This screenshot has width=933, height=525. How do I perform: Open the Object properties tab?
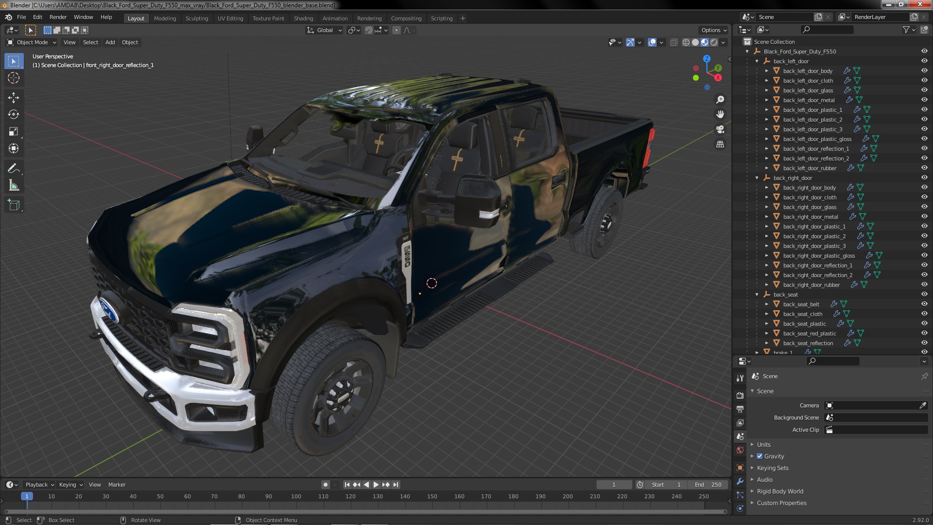(x=740, y=468)
